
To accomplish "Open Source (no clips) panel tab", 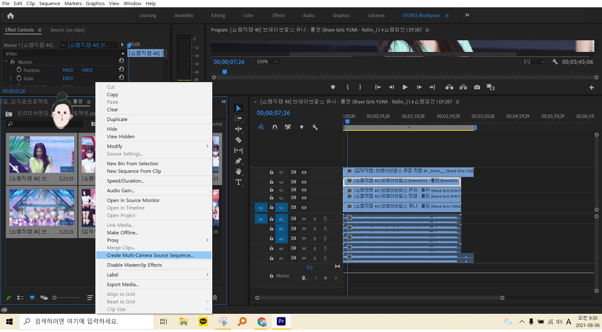I will tap(67, 30).
